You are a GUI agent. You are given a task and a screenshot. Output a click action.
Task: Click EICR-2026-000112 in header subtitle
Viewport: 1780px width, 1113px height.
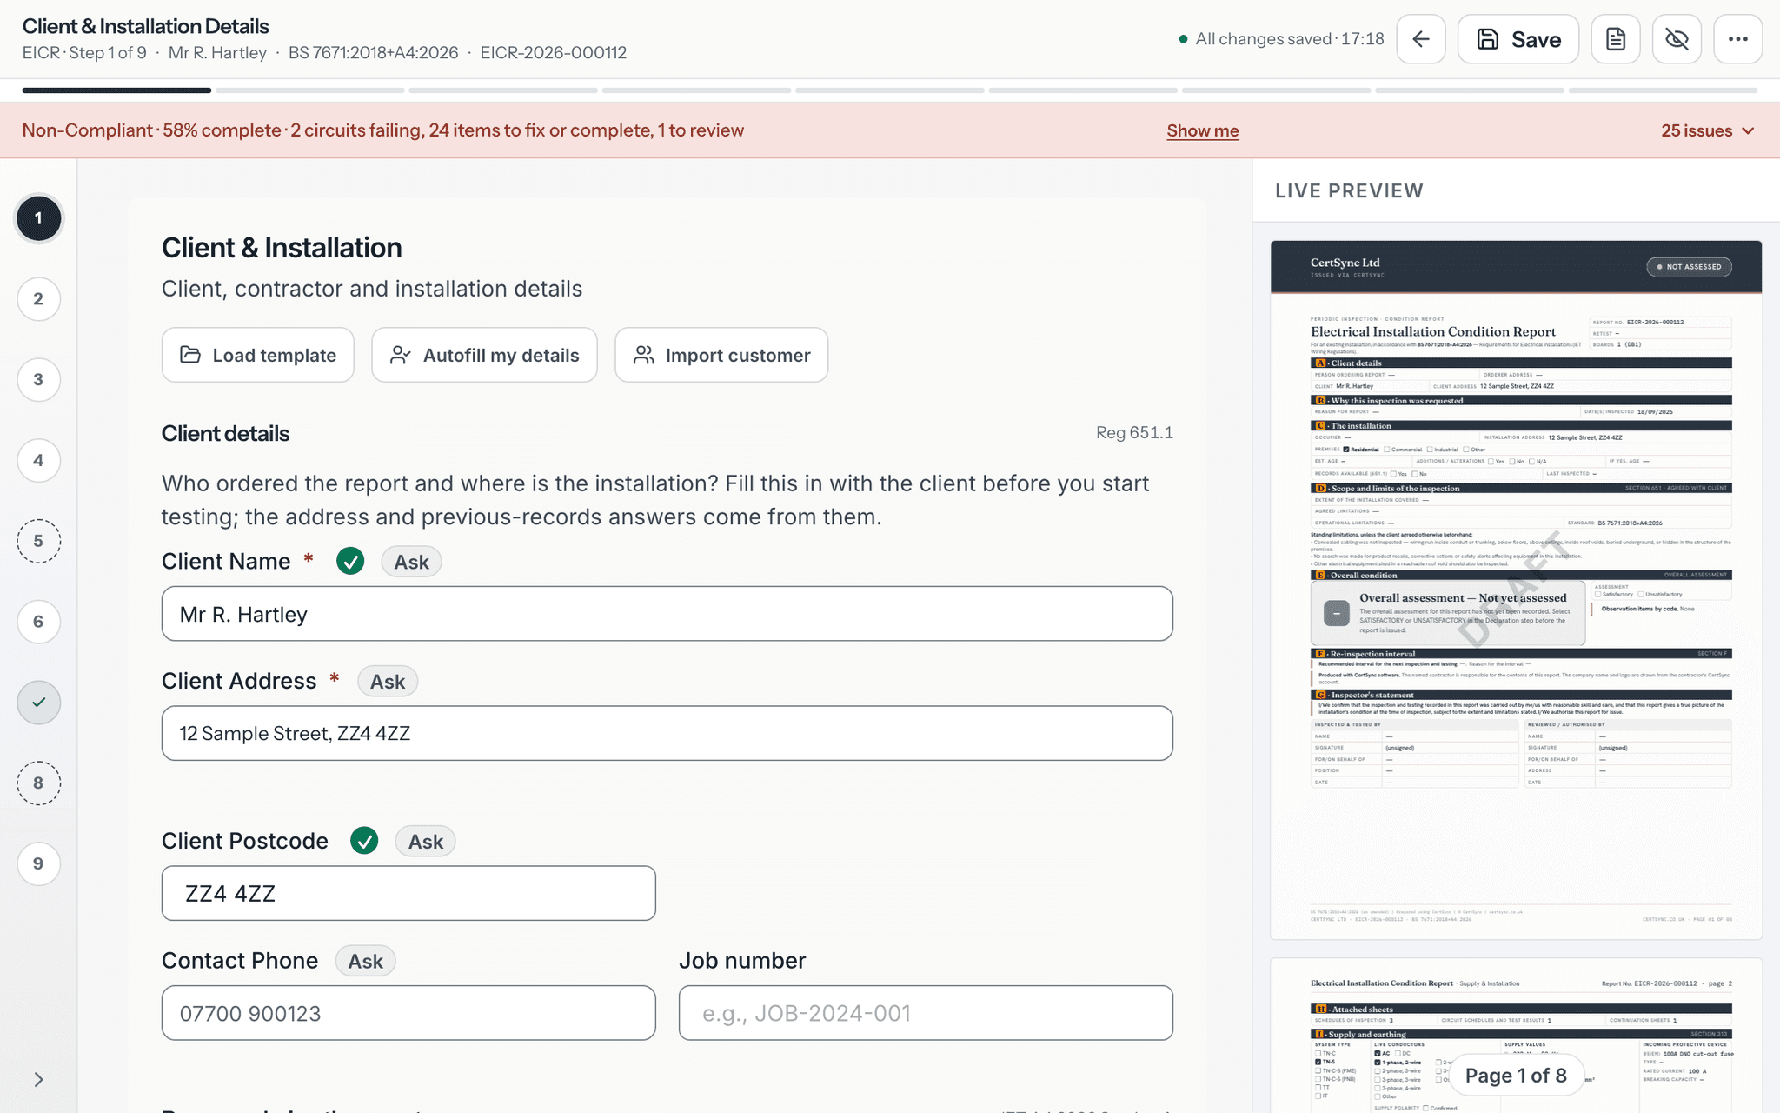553,53
